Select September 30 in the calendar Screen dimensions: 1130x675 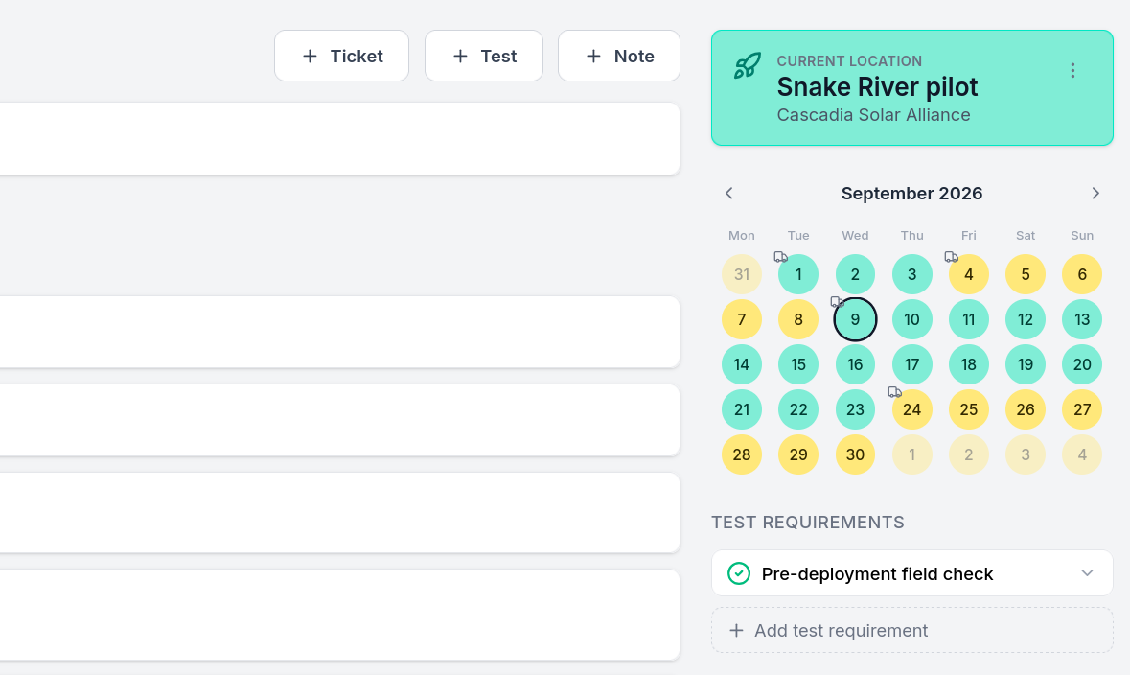click(856, 454)
